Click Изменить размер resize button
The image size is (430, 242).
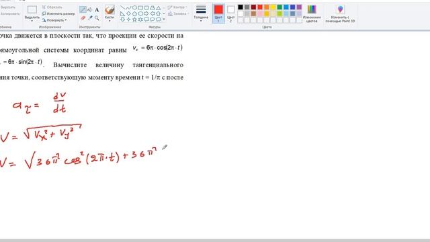point(58,13)
